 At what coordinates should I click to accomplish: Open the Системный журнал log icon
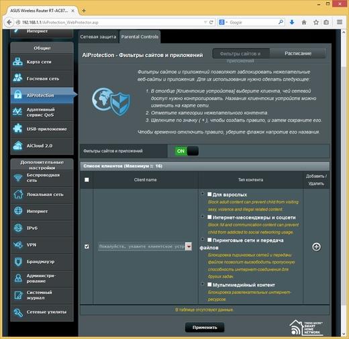pos(18,295)
